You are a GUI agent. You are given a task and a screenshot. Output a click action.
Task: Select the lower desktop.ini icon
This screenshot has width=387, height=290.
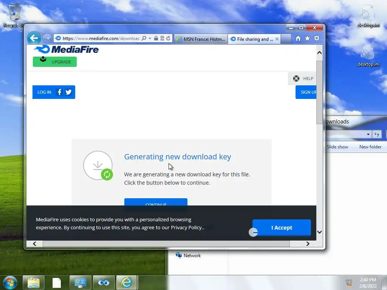pyautogui.click(x=368, y=55)
